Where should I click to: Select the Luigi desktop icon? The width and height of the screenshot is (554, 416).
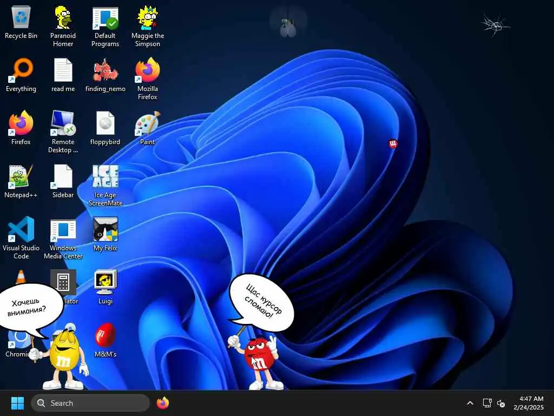[x=105, y=287]
